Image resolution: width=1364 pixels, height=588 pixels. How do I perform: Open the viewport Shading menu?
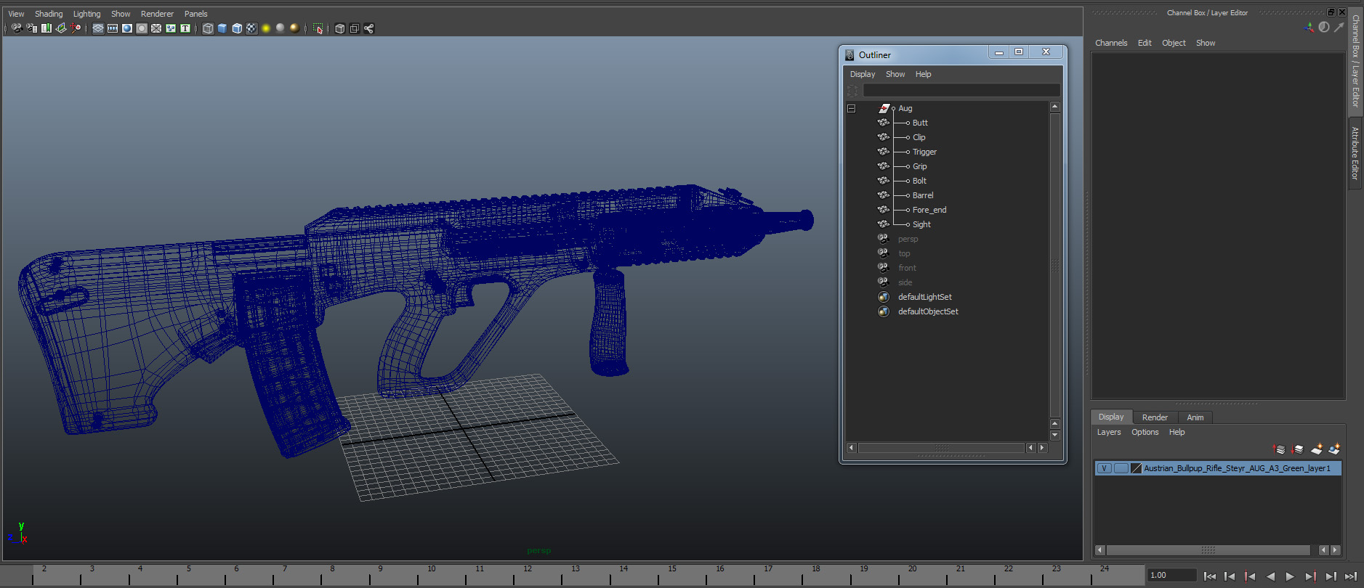pyautogui.click(x=49, y=14)
